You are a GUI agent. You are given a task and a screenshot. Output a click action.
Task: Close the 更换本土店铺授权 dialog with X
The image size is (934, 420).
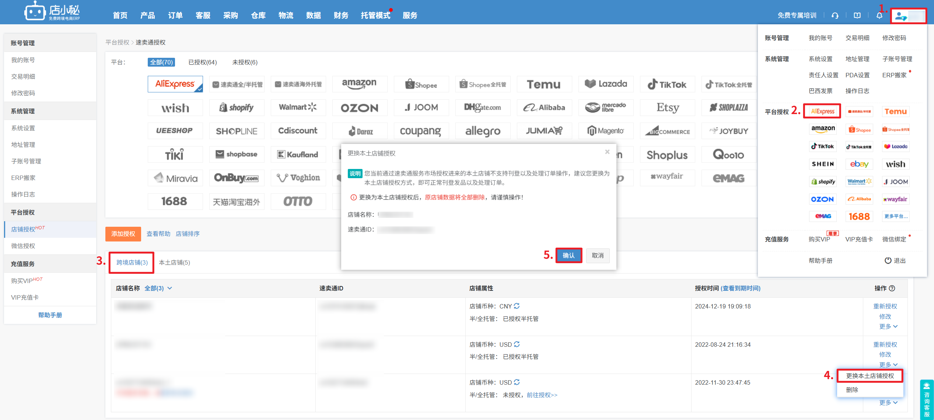(x=607, y=152)
